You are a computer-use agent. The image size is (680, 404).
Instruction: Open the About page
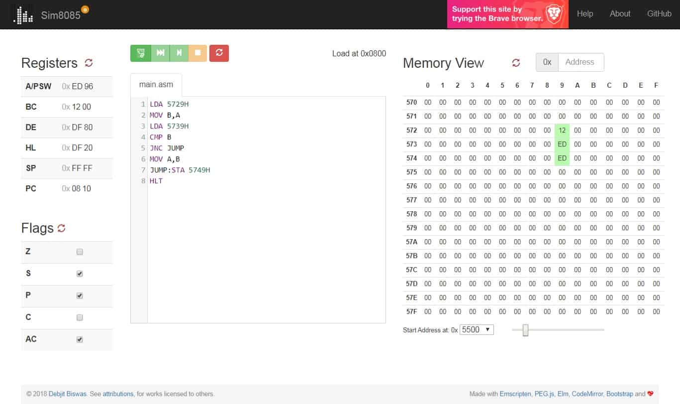(620, 14)
